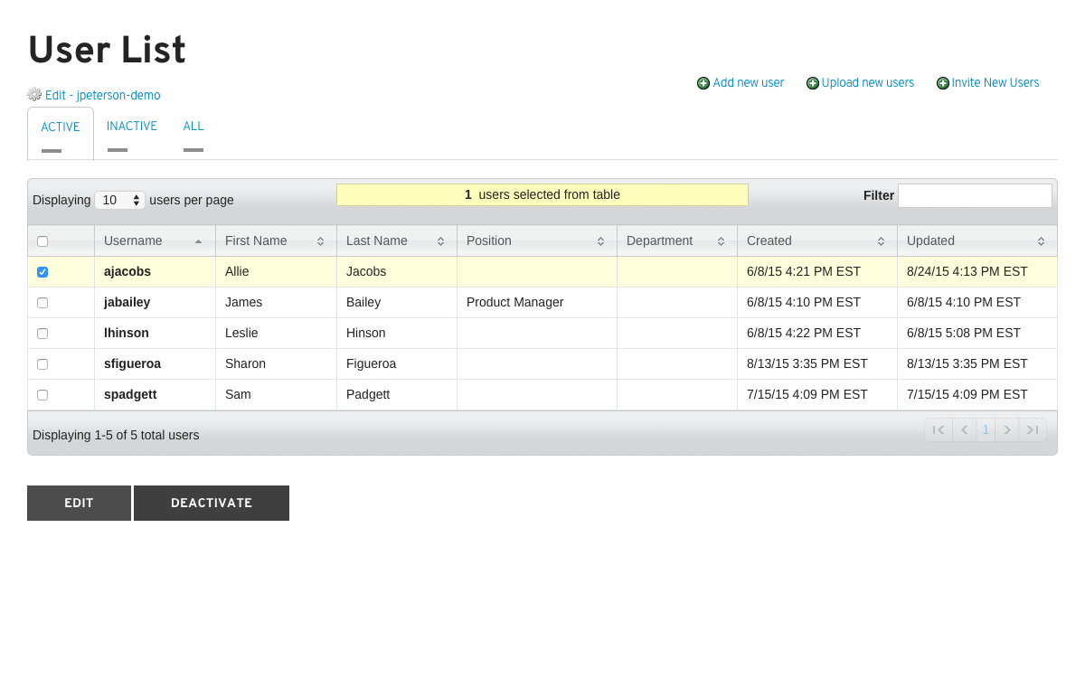Click the next-page arrow in pagination
This screenshot has width=1085, height=688.
point(1007,429)
